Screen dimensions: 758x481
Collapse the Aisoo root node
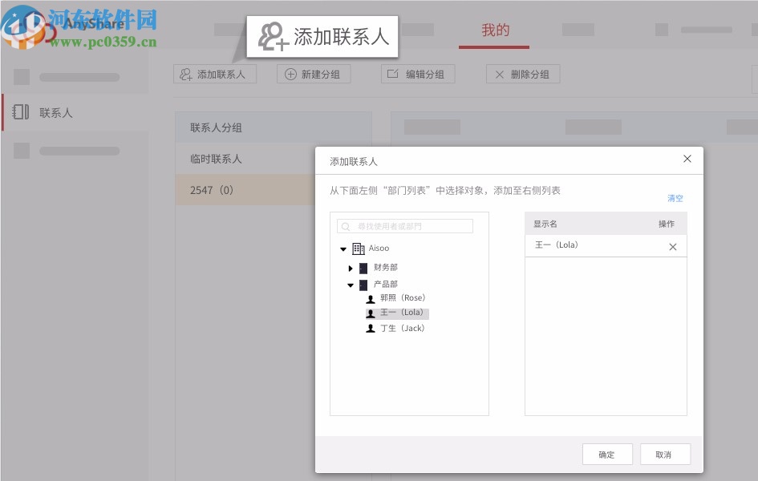(343, 249)
